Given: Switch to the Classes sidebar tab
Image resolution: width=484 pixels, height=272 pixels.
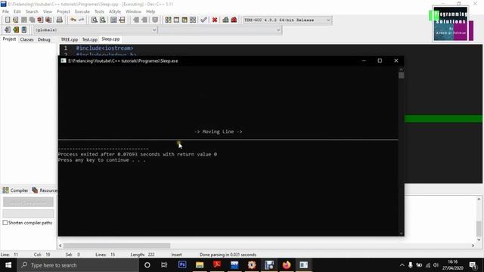Looking at the screenshot, I should (x=27, y=39).
